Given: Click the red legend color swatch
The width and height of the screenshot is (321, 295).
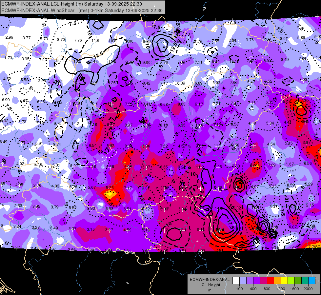Looking at the screenshot, I should point(271,281).
